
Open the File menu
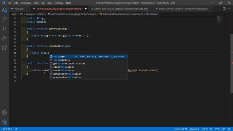tap(9, 3)
